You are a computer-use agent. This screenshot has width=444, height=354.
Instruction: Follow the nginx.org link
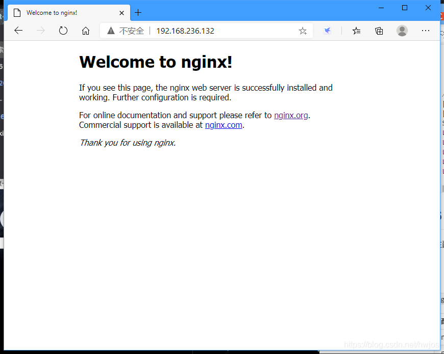point(291,115)
